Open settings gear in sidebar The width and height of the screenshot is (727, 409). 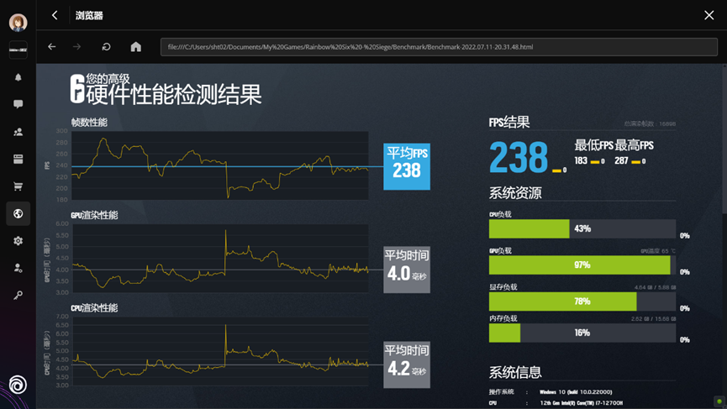18,241
